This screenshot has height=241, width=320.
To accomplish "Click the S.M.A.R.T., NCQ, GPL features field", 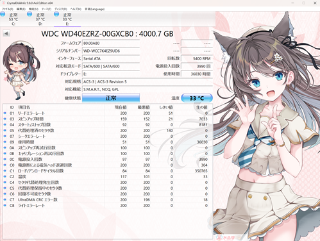I will click(147, 89).
